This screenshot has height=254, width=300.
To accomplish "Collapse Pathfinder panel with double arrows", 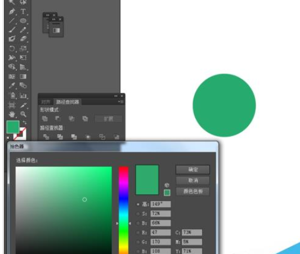I will (x=116, y=96).
